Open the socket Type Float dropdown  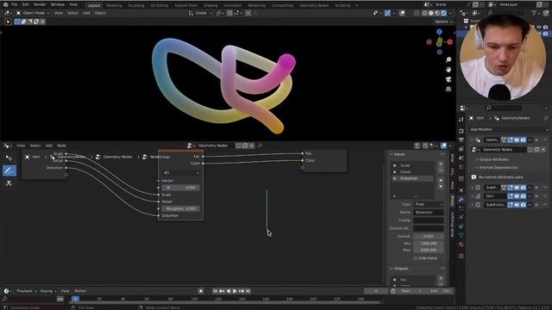click(428, 204)
